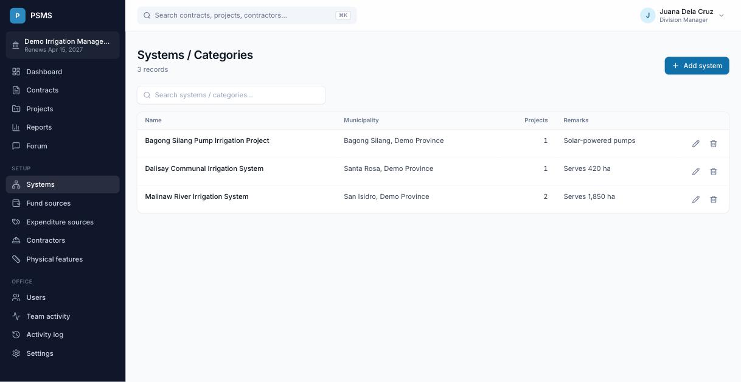Click the Serves 420 ha remark
Screen dimensions: 741x382
pos(587,168)
